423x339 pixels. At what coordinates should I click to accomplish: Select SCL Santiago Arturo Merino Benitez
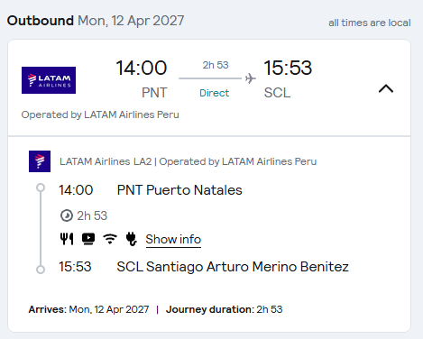pos(233,267)
